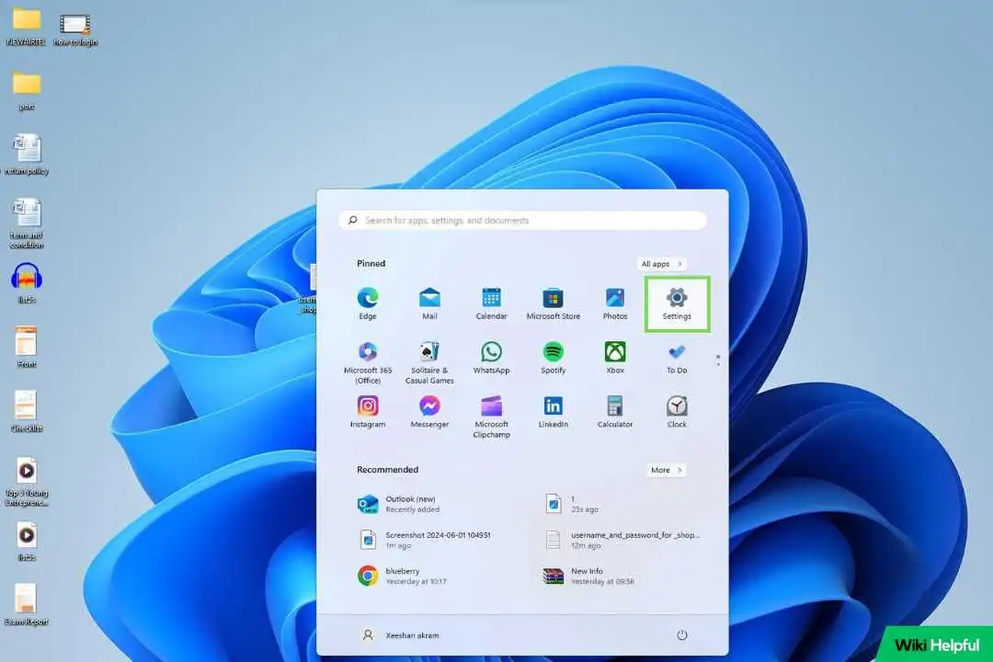Launch Solitaire & Casual Games
The width and height of the screenshot is (993, 662).
click(429, 362)
